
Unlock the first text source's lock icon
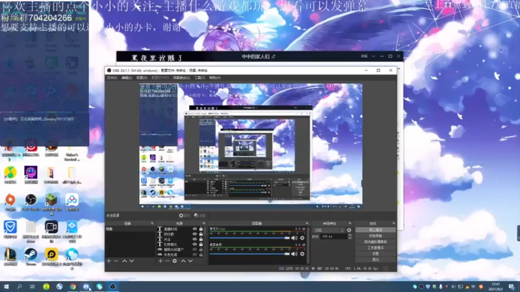201,229
